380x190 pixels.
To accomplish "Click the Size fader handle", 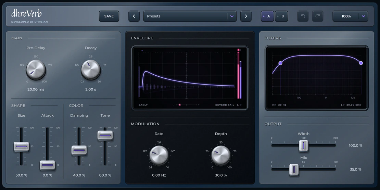I will [x=21, y=147].
